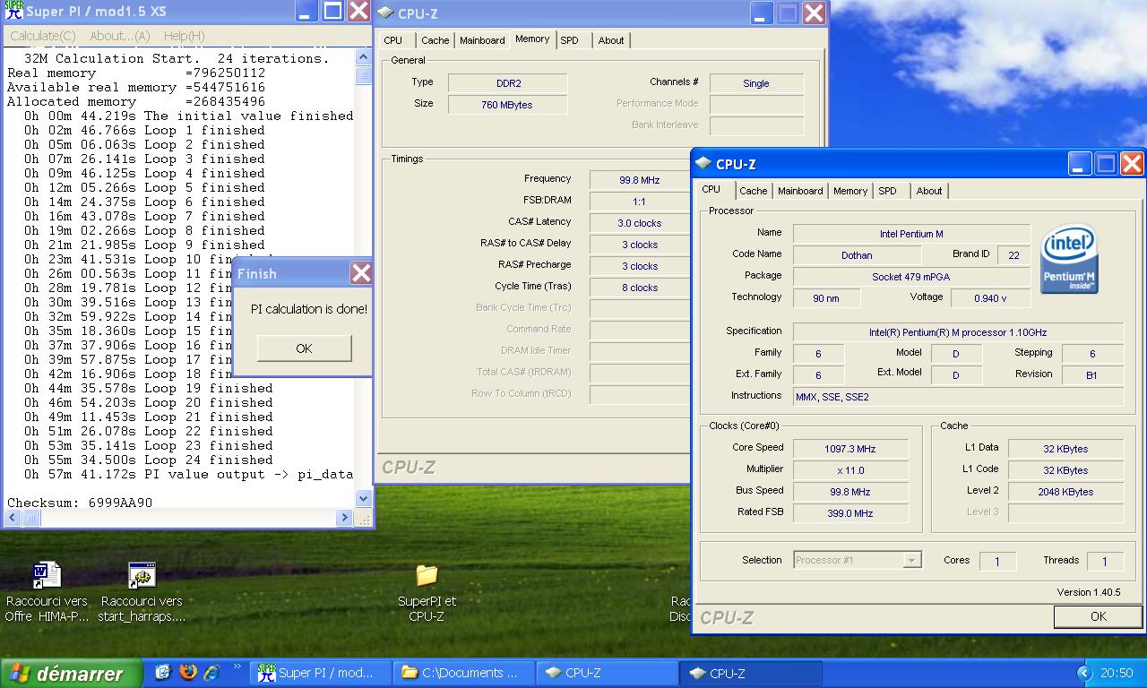Switch to second CPU-Z taskbar button
This screenshot has height=688, width=1147.
click(x=751, y=673)
